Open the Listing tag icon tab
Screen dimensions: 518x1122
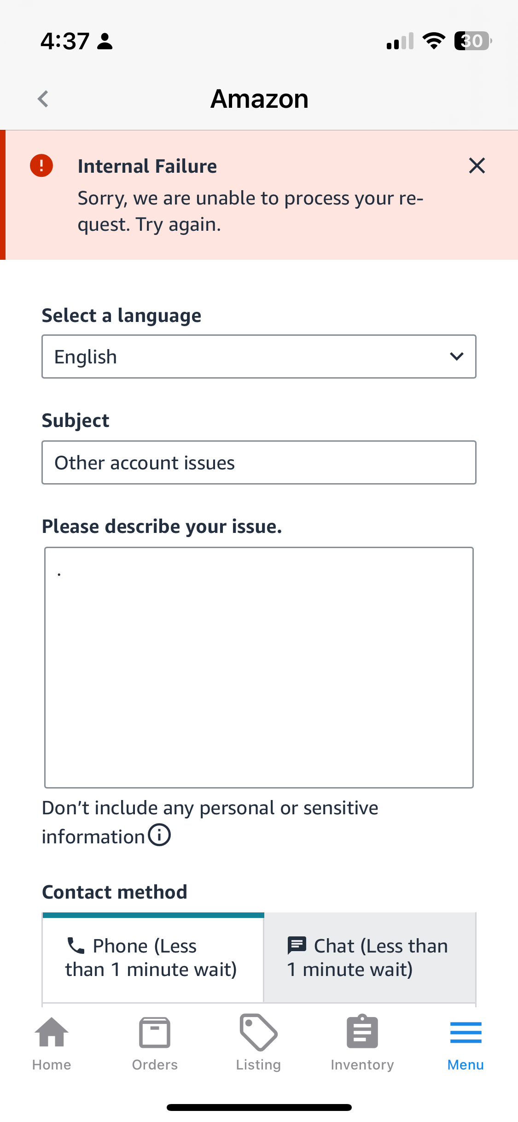point(258,1044)
